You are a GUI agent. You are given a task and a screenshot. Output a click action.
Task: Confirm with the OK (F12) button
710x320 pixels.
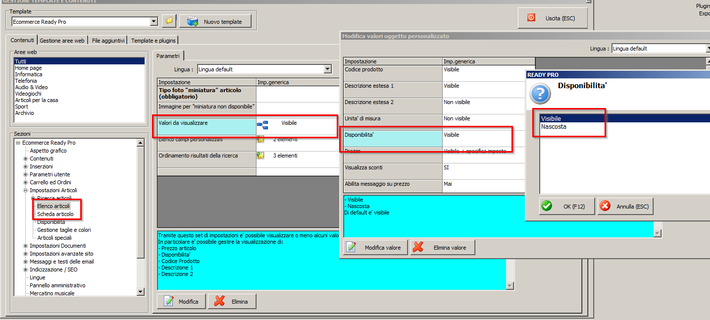(x=567, y=206)
